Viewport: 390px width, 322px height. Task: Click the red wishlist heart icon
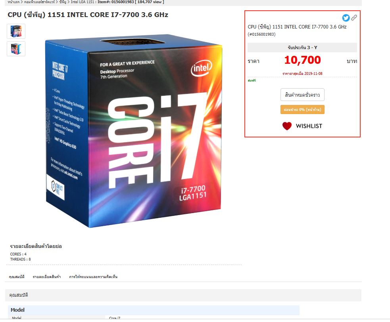287,126
